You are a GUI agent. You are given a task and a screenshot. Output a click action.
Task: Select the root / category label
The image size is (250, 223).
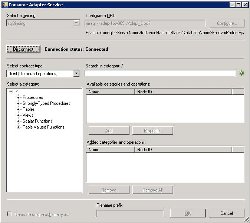[17, 91]
